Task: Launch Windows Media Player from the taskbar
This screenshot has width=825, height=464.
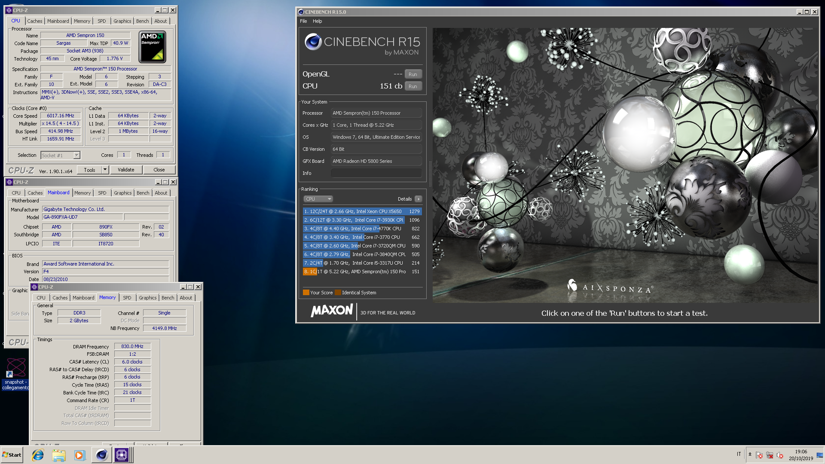Action: [x=80, y=455]
